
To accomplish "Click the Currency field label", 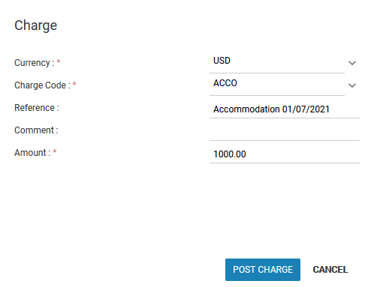I will point(35,63).
